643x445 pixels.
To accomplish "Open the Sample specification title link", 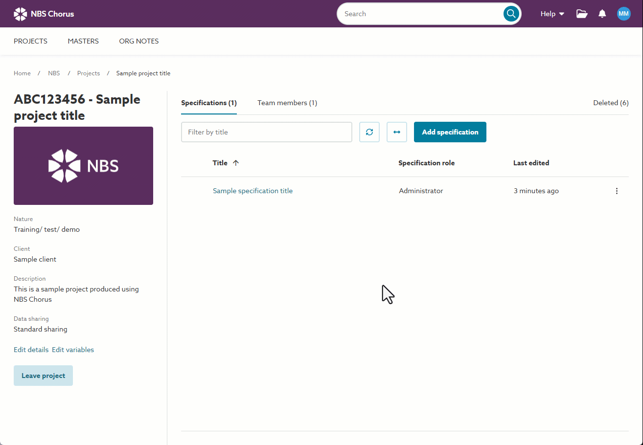I will click(x=253, y=191).
